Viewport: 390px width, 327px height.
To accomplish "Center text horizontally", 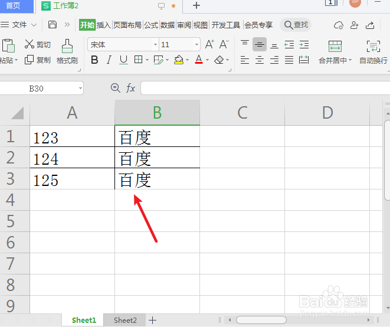I will (260, 60).
